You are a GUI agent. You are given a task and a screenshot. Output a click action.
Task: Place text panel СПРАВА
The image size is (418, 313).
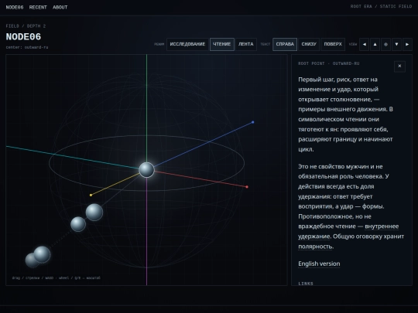pos(285,45)
